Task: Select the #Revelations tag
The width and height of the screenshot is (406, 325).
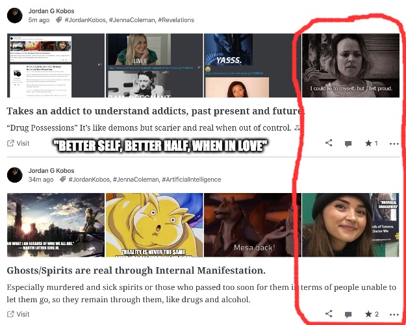Action: (176, 20)
